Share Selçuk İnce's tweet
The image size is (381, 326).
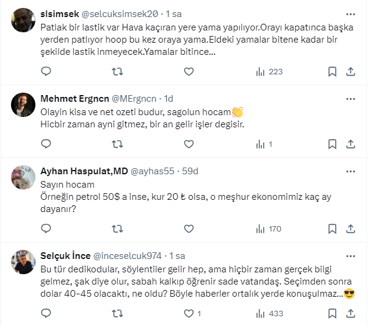(351, 314)
